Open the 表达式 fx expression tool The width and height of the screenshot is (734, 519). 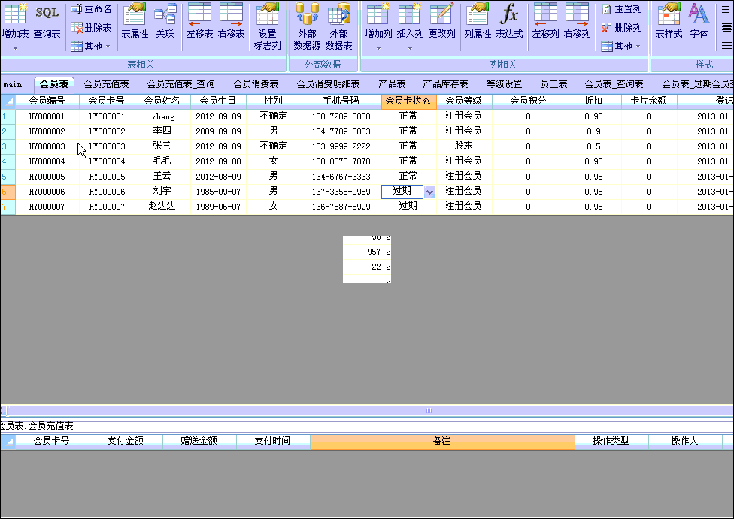click(509, 21)
